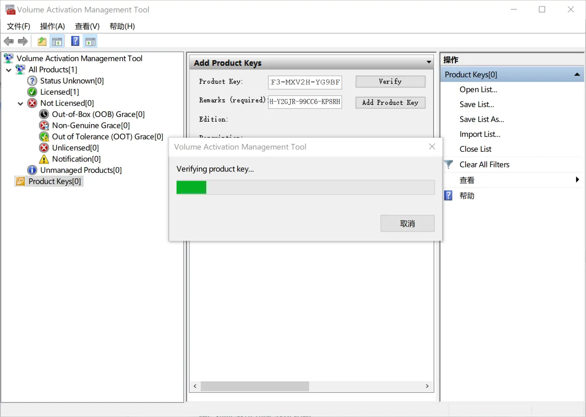Viewport: 586px width, 417px height.
Task: Collapse the Add Product Keys panel arrow
Action: tap(429, 63)
